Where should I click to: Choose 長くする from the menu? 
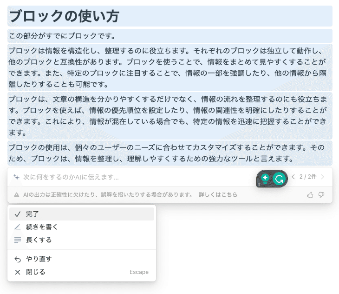point(82,240)
